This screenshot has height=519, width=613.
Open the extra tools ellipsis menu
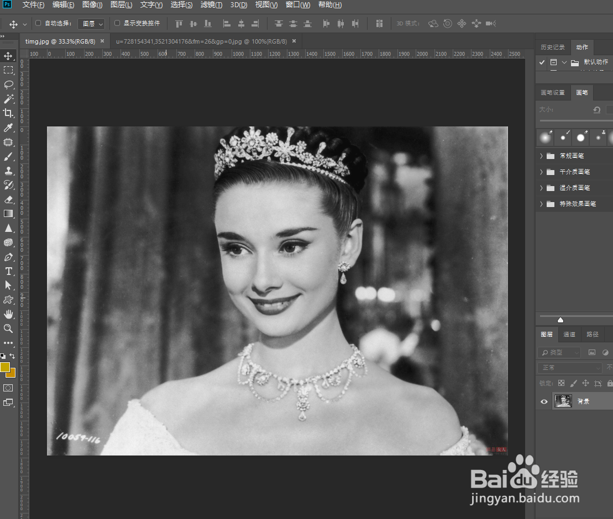8,343
